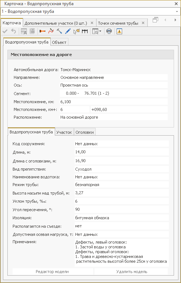Click Длина с оголовками field '16,90'
Image resolution: width=181 pixels, height=283 pixels.
click(x=122, y=161)
